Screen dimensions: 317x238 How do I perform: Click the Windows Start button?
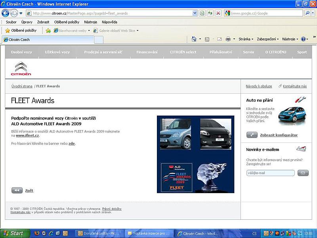[15, 233]
